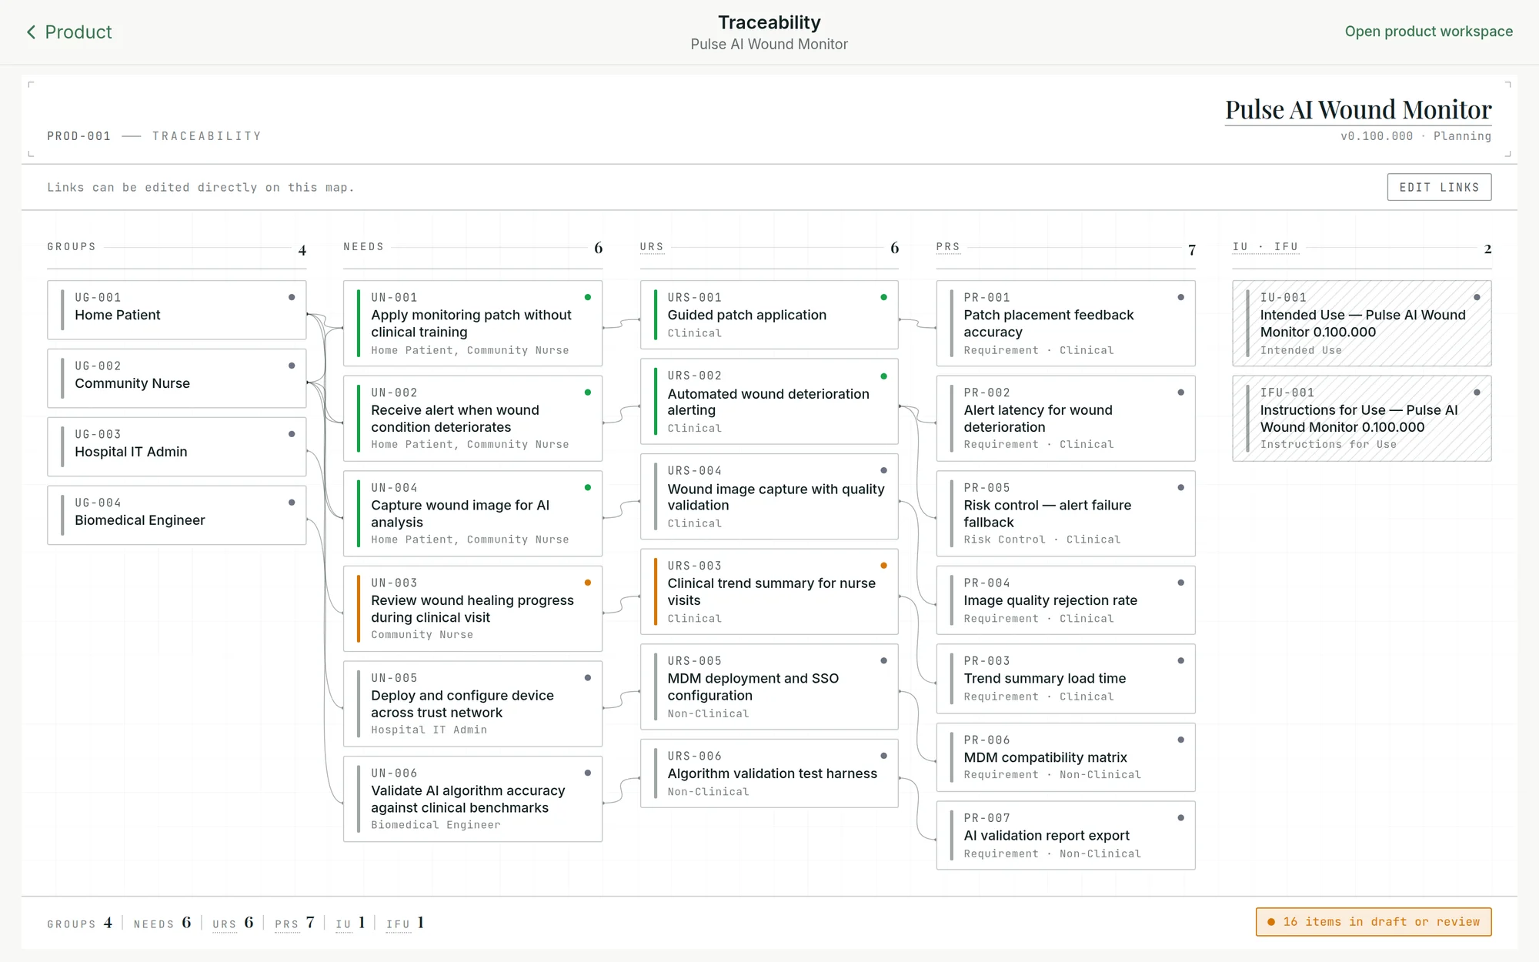This screenshot has width=1539, height=962.
Task: Open product workspace link
Action: pyautogui.click(x=1428, y=32)
